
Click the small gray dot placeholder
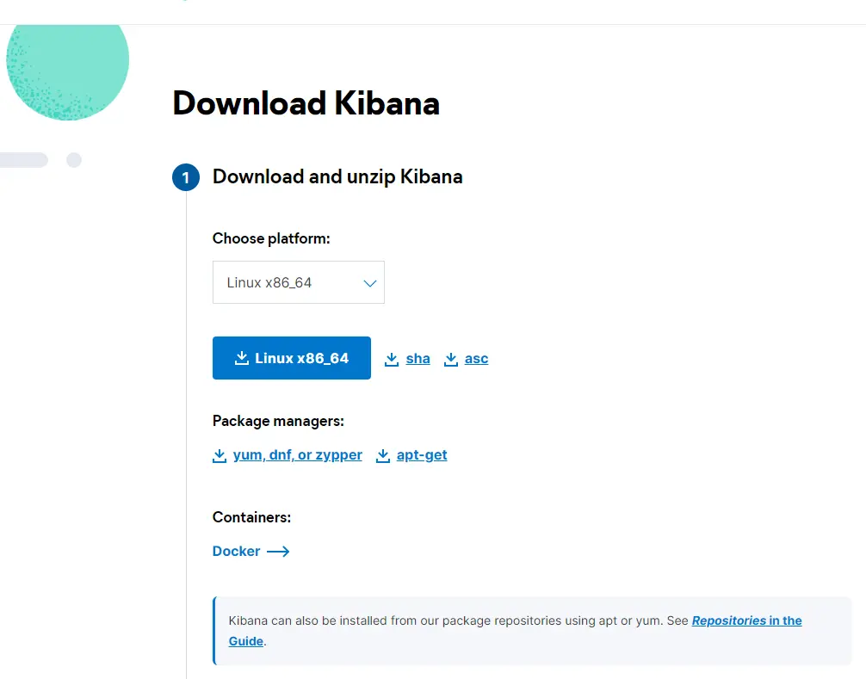[x=74, y=160]
